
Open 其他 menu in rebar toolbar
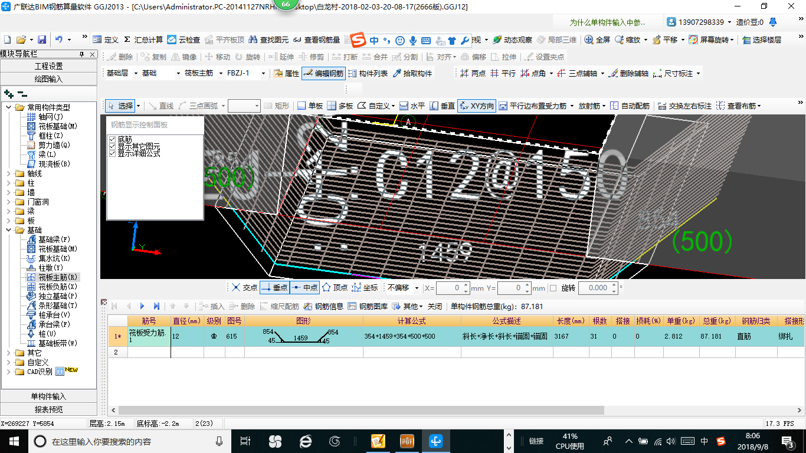(x=408, y=306)
